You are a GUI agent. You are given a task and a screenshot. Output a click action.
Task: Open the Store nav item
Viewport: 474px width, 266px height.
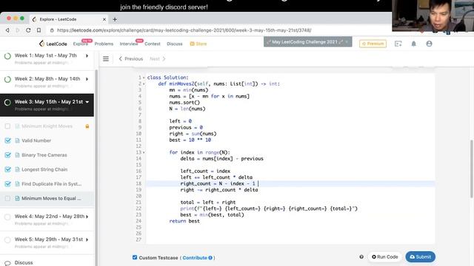click(198, 44)
